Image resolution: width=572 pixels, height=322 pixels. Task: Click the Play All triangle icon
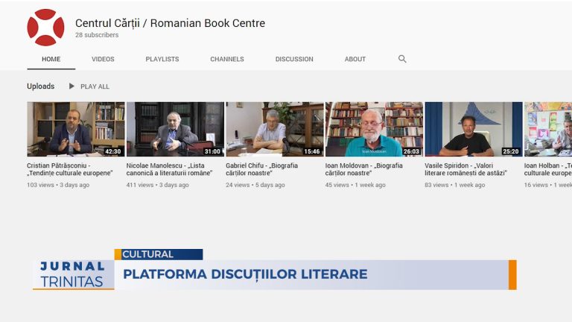tap(71, 86)
